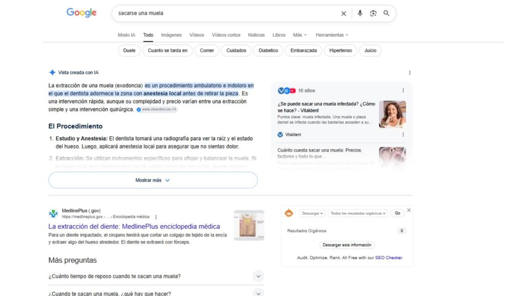
Task: Click the 'Más preguntas' heading
Action: [x=72, y=260]
